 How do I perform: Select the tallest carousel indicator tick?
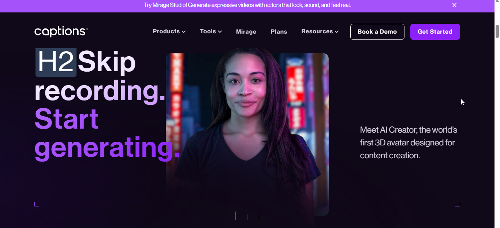pyautogui.click(x=235, y=216)
